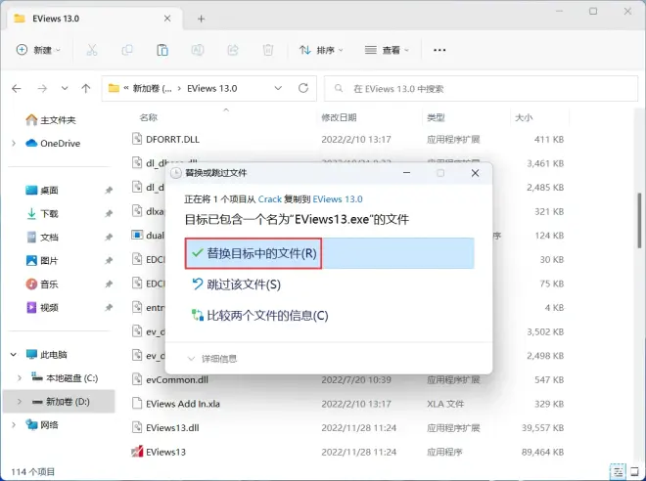Viewport: 646px width, 481px height.
Task: Select 新加卷 (D:) drive
Action: point(61,402)
